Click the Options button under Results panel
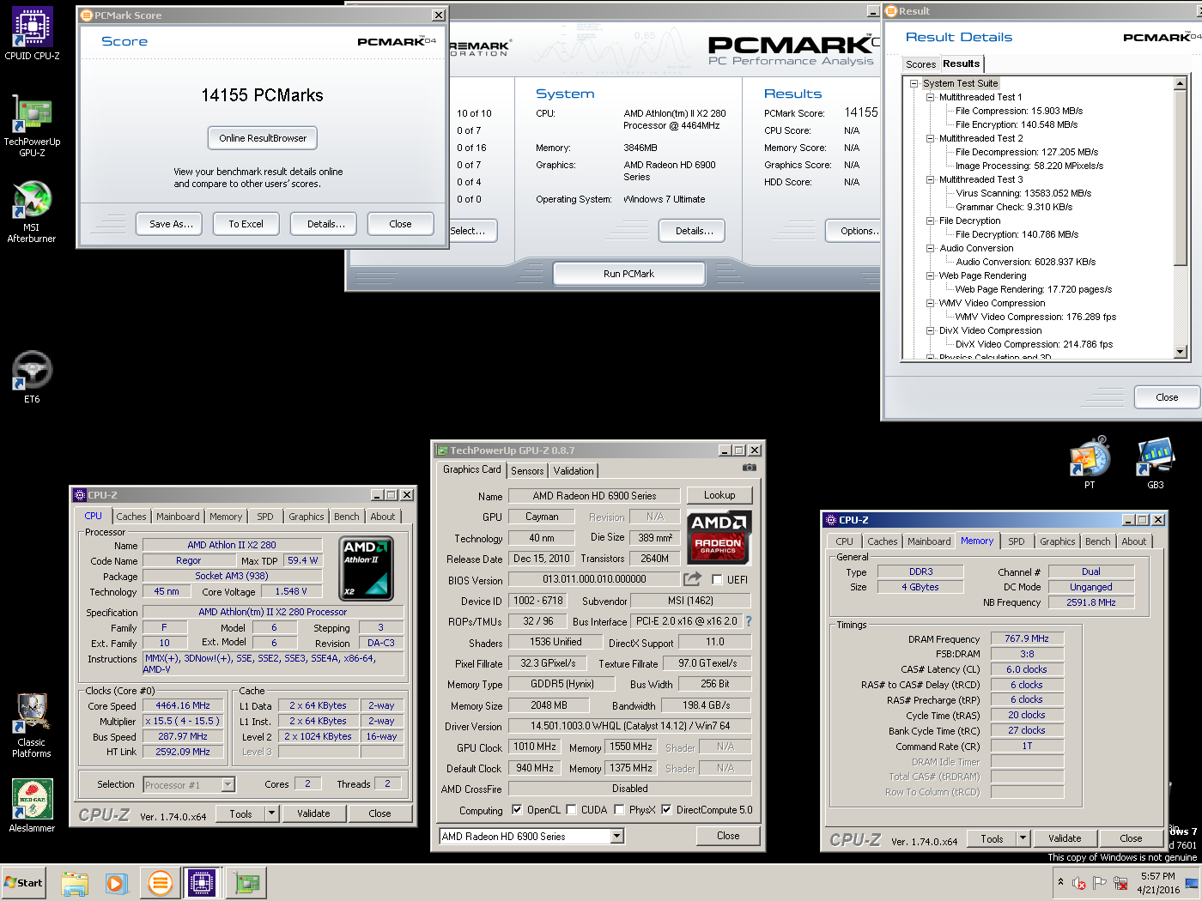1202x901 pixels. click(855, 231)
